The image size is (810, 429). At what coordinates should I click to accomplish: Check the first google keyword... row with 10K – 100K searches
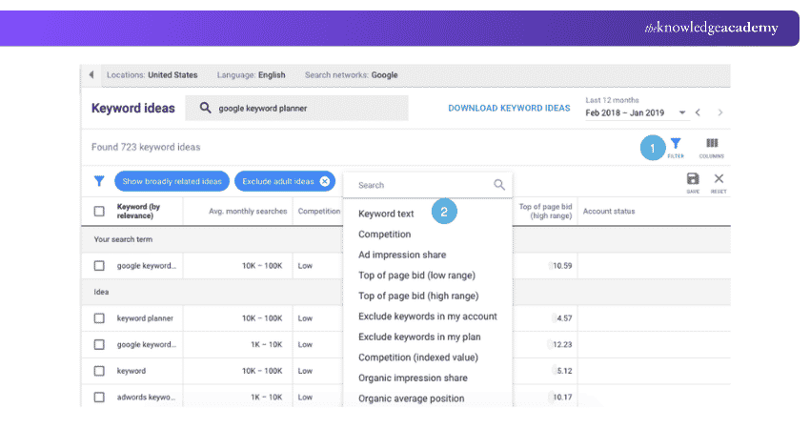99,266
